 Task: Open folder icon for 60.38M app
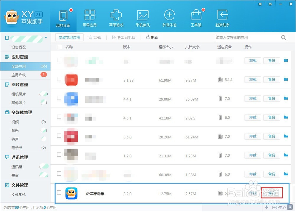pyautogui.click(x=286, y=174)
